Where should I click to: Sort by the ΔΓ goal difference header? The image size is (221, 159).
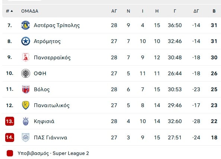click(x=196, y=11)
